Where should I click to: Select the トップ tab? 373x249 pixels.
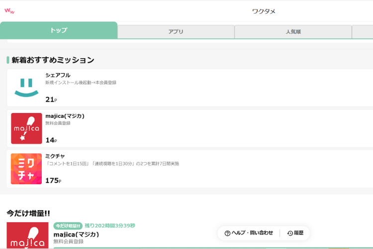tap(59, 30)
